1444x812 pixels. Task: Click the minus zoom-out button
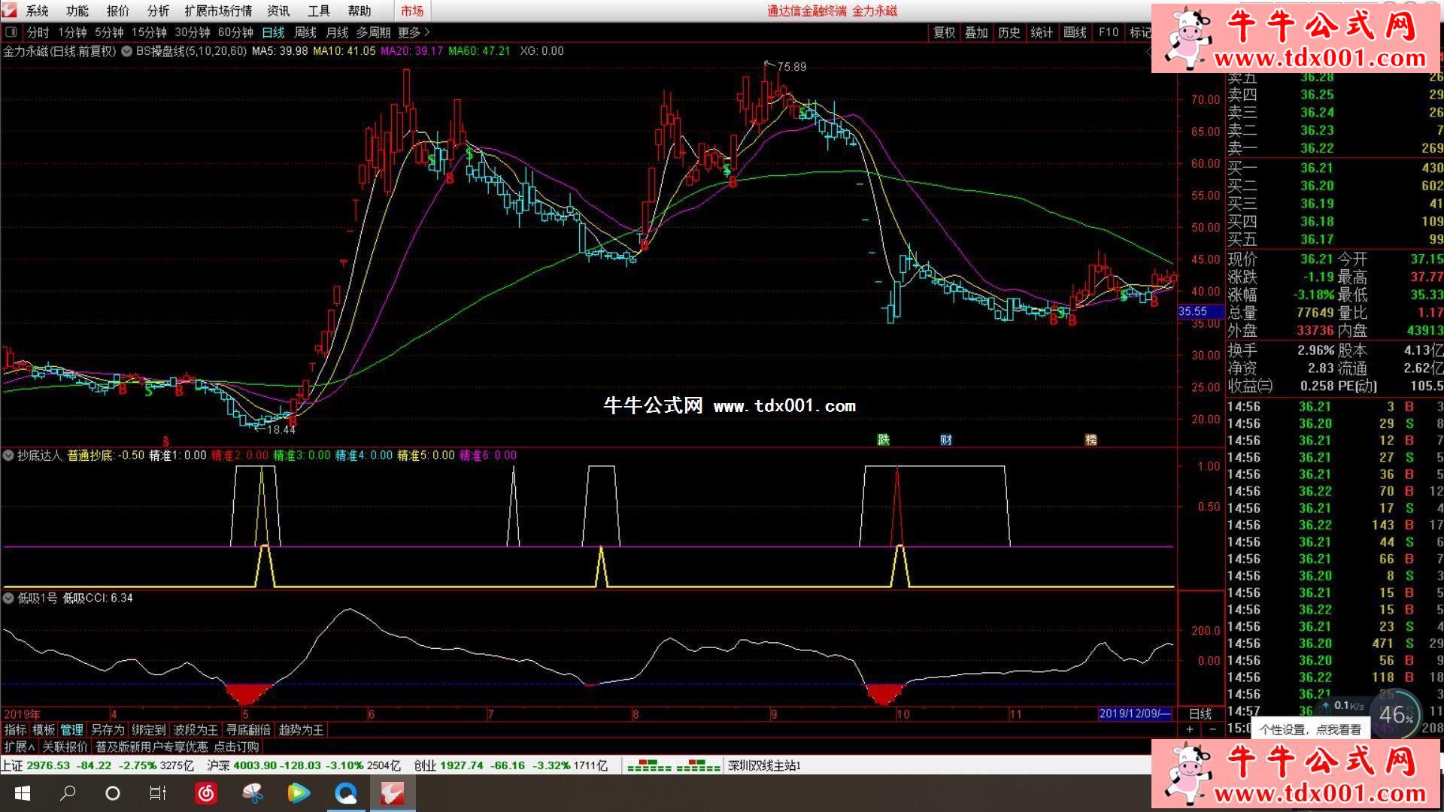pyautogui.click(x=1212, y=730)
